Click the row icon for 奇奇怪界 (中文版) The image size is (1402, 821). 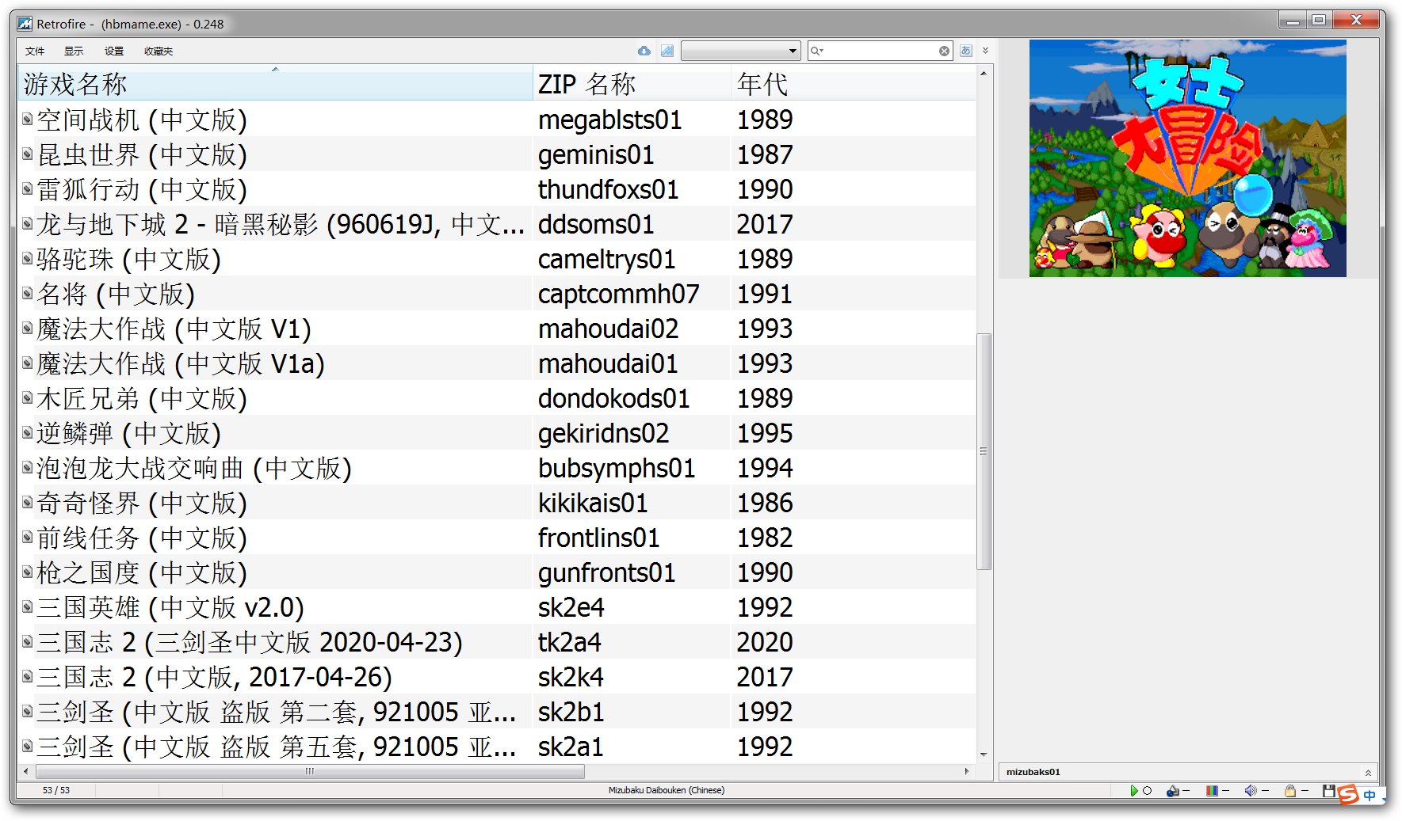[27, 502]
